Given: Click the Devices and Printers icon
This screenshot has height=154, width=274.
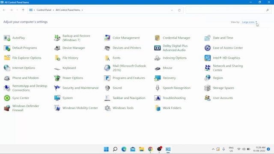Looking at the screenshot, I should click(x=107, y=48).
